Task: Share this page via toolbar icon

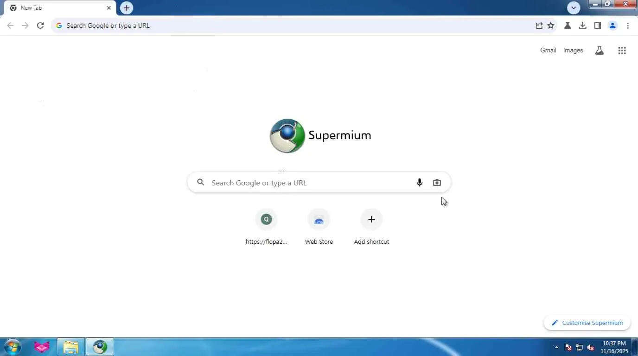Action: coord(539,26)
